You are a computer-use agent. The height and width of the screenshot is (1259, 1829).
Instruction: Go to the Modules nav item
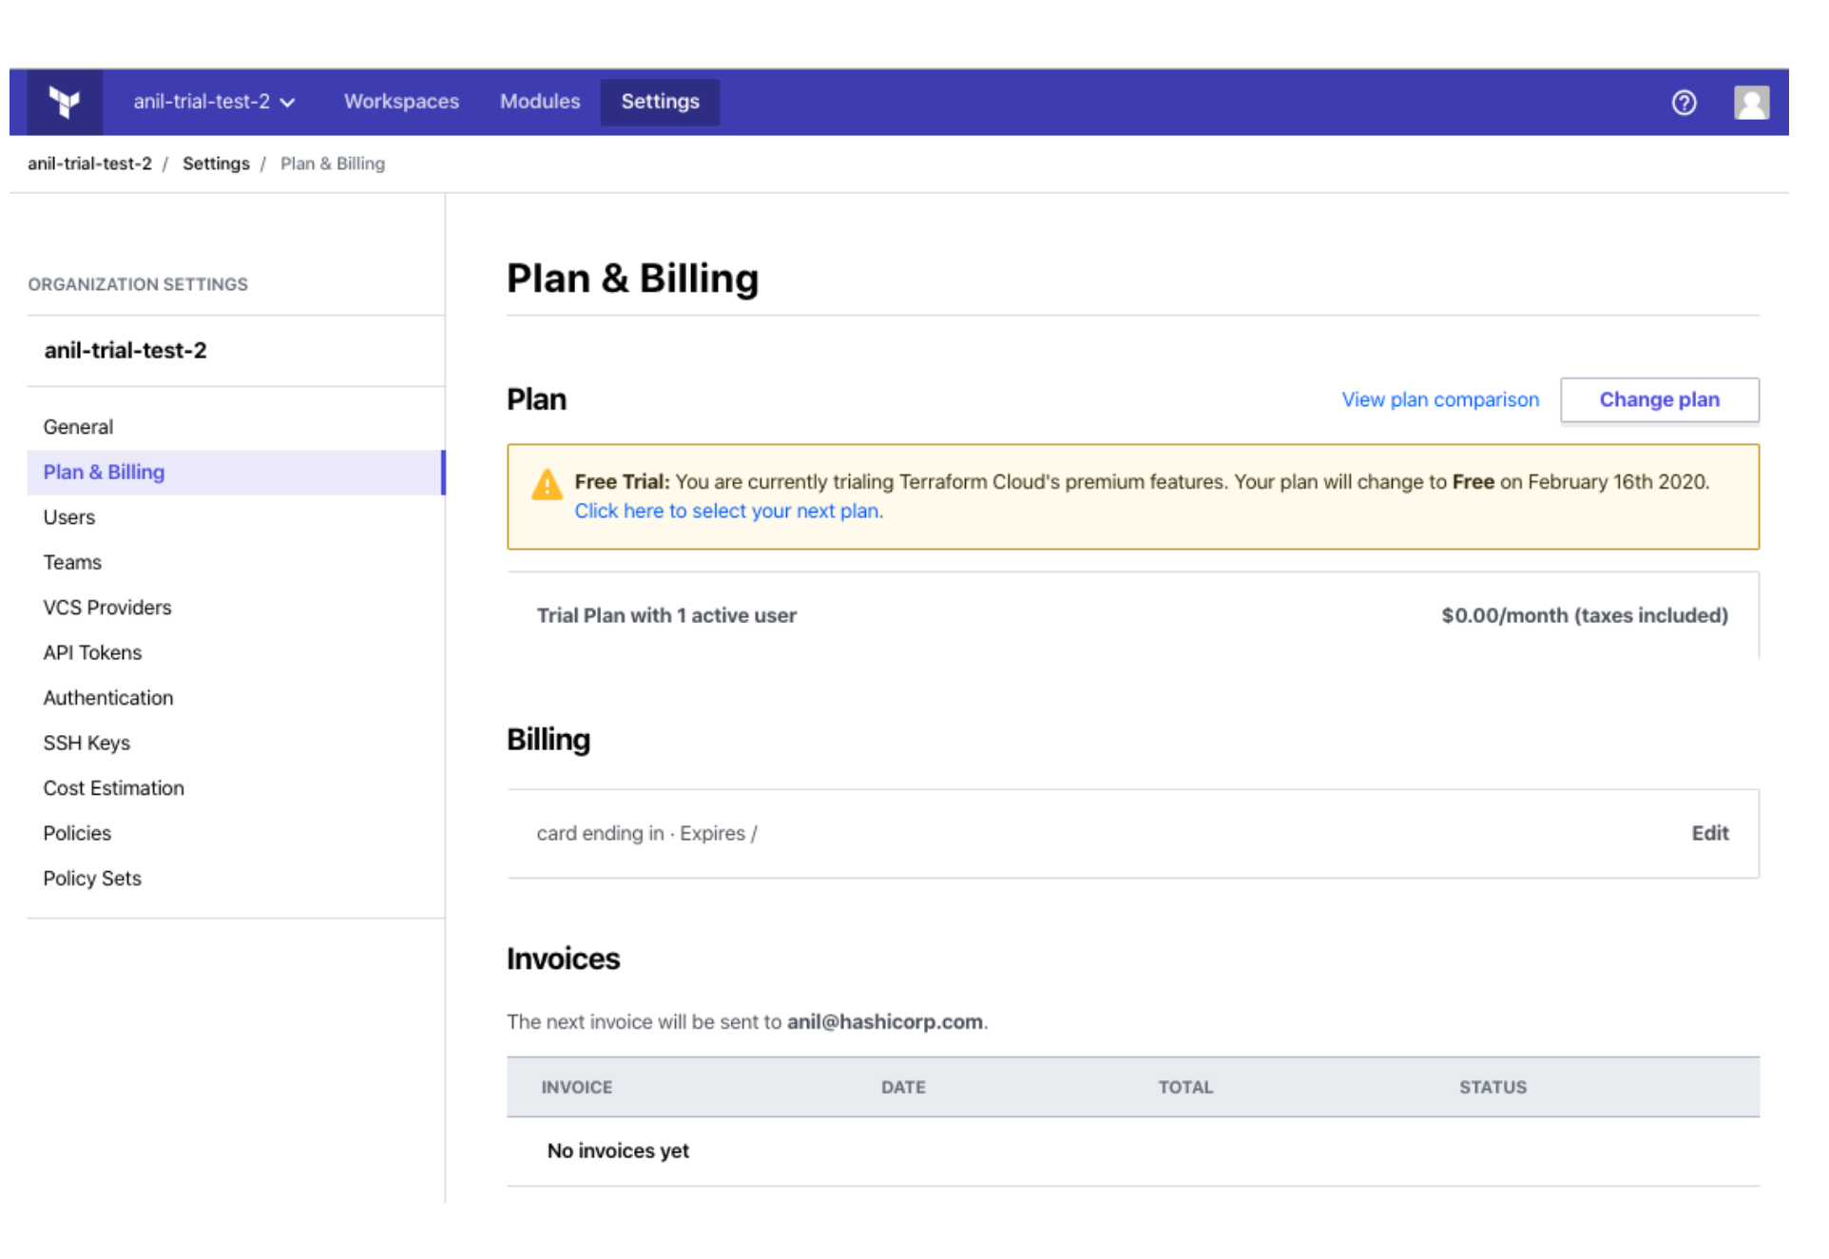click(x=539, y=102)
